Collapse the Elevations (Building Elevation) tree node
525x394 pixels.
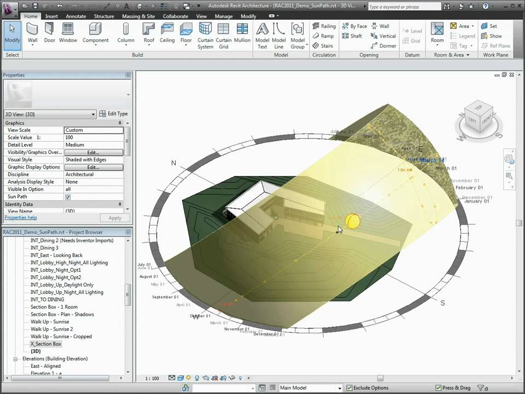coord(15,359)
